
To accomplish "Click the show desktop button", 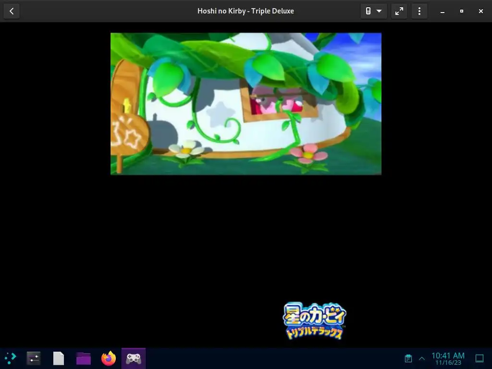I will (x=480, y=358).
